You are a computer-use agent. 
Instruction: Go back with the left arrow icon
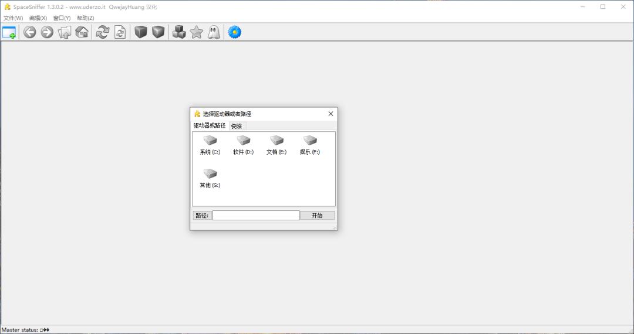pos(29,32)
